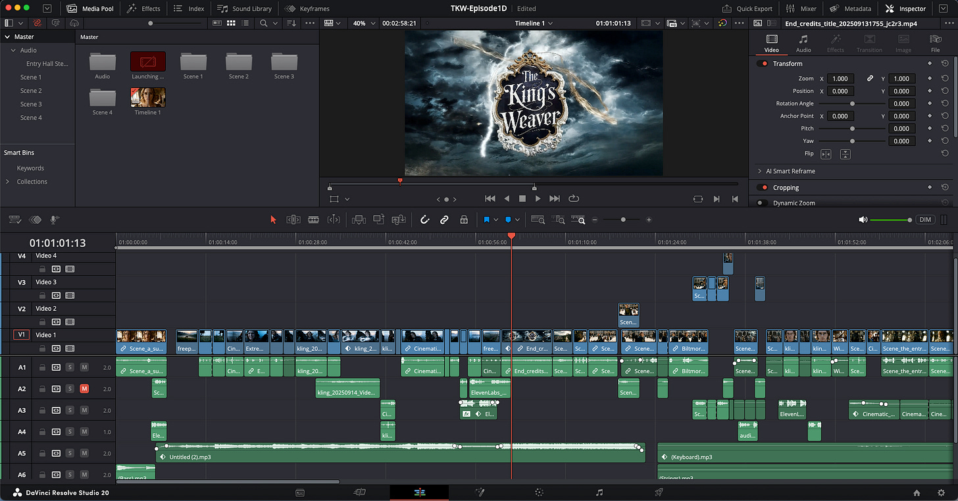This screenshot has width=958, height=501.
Task: Open Project Settings gear icon
Action: 941,492
